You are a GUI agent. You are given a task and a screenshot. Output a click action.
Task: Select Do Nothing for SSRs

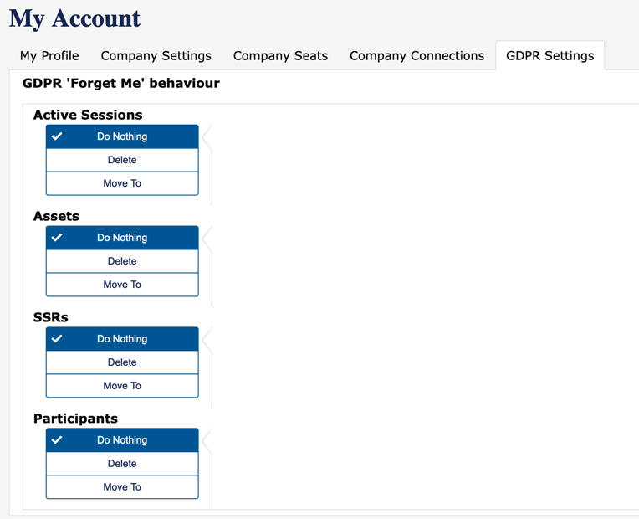[x=122, y=339]
